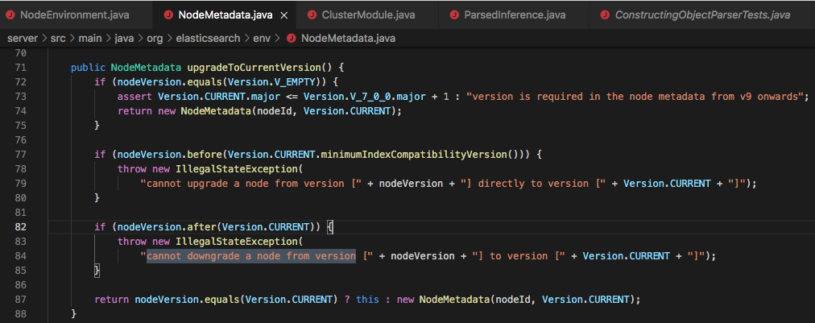Click the 'this' keyword on line 87
This screenshot has width=815, height=323.
(367, 300)
